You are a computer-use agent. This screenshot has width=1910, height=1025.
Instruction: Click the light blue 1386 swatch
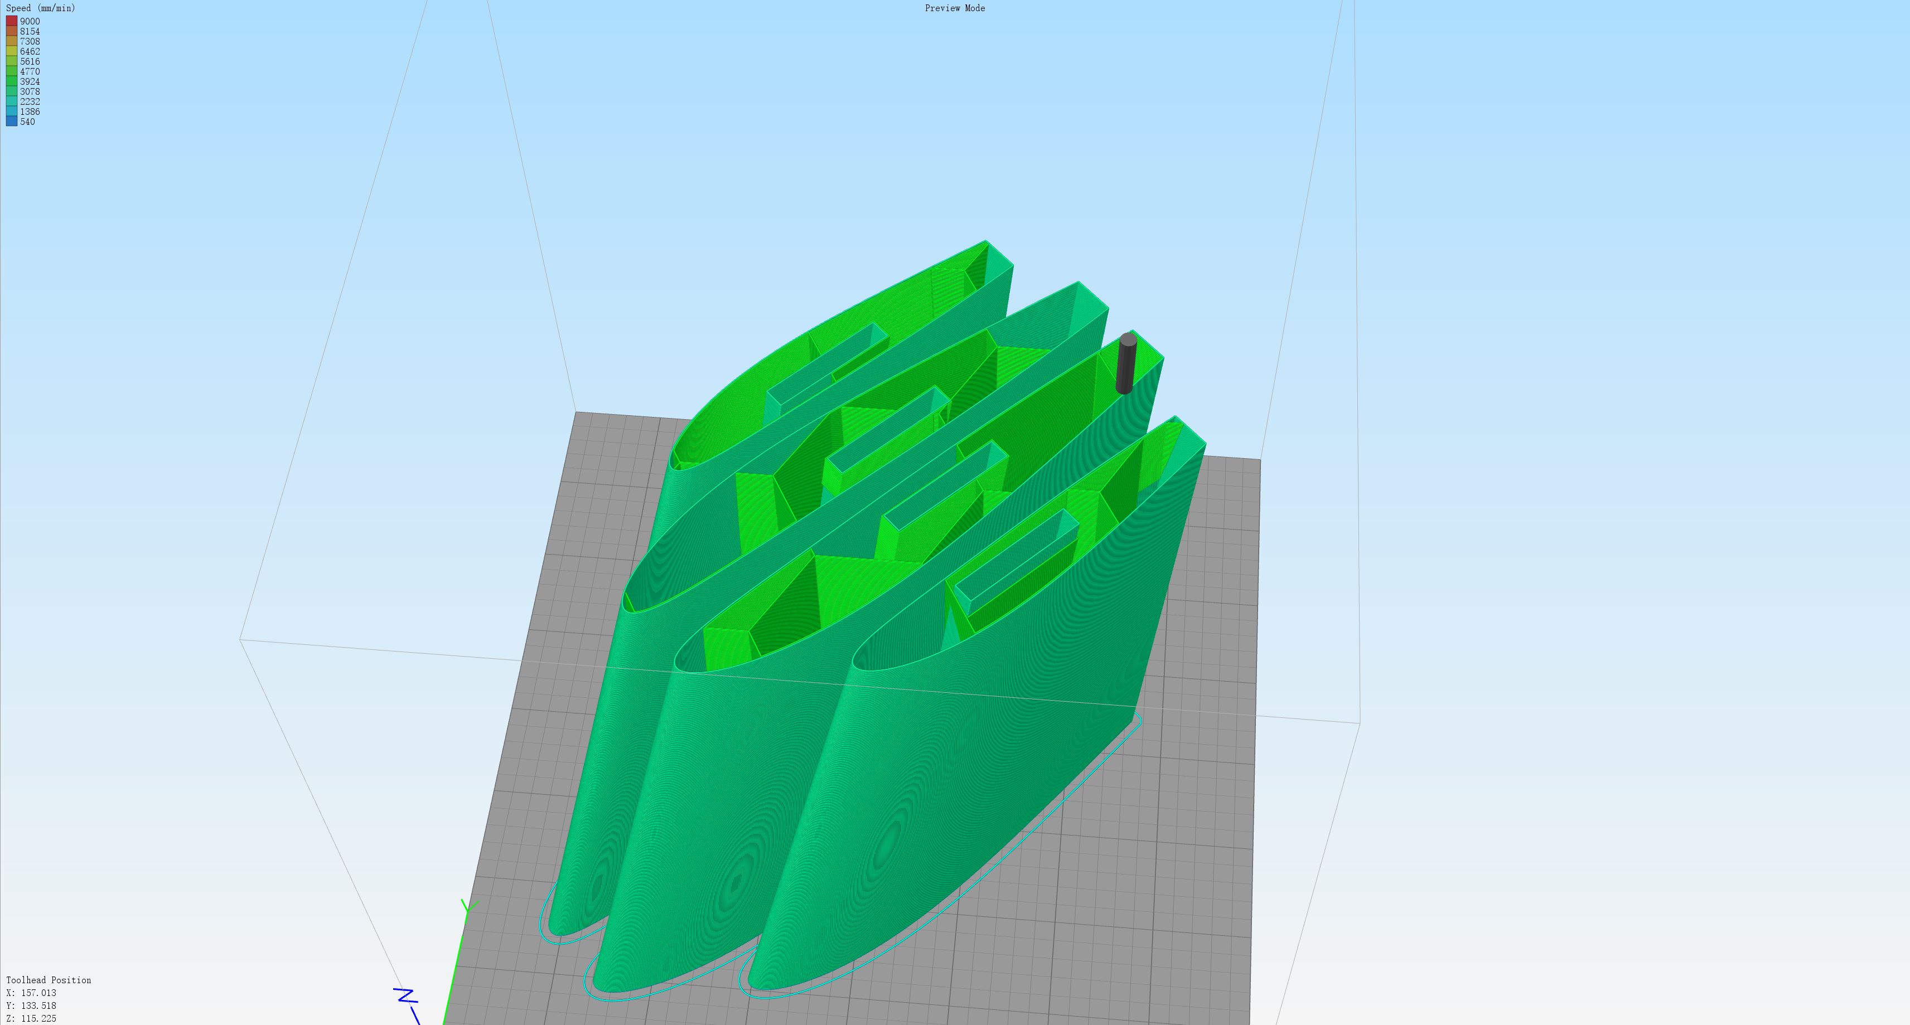point(12,112)
